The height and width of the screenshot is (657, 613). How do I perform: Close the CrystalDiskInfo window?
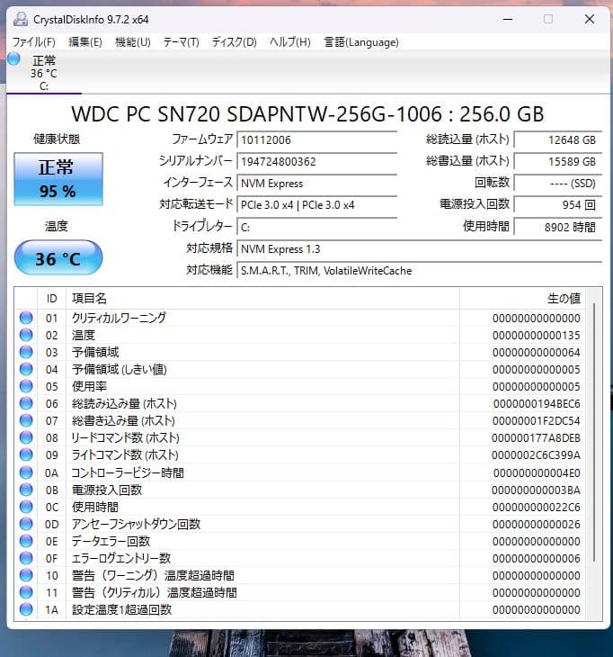point(590,19)
